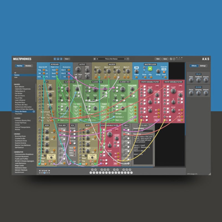Click the New patch button

(x=158, y=59)
